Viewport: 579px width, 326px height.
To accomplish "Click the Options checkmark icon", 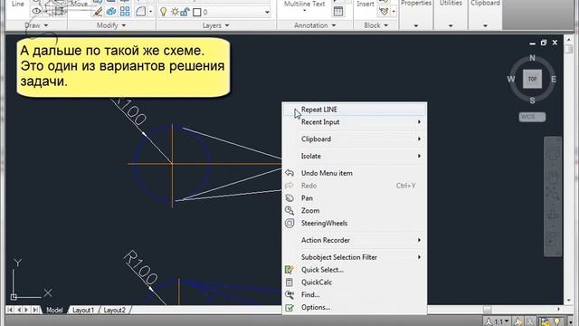I will [x=289, y=308].
